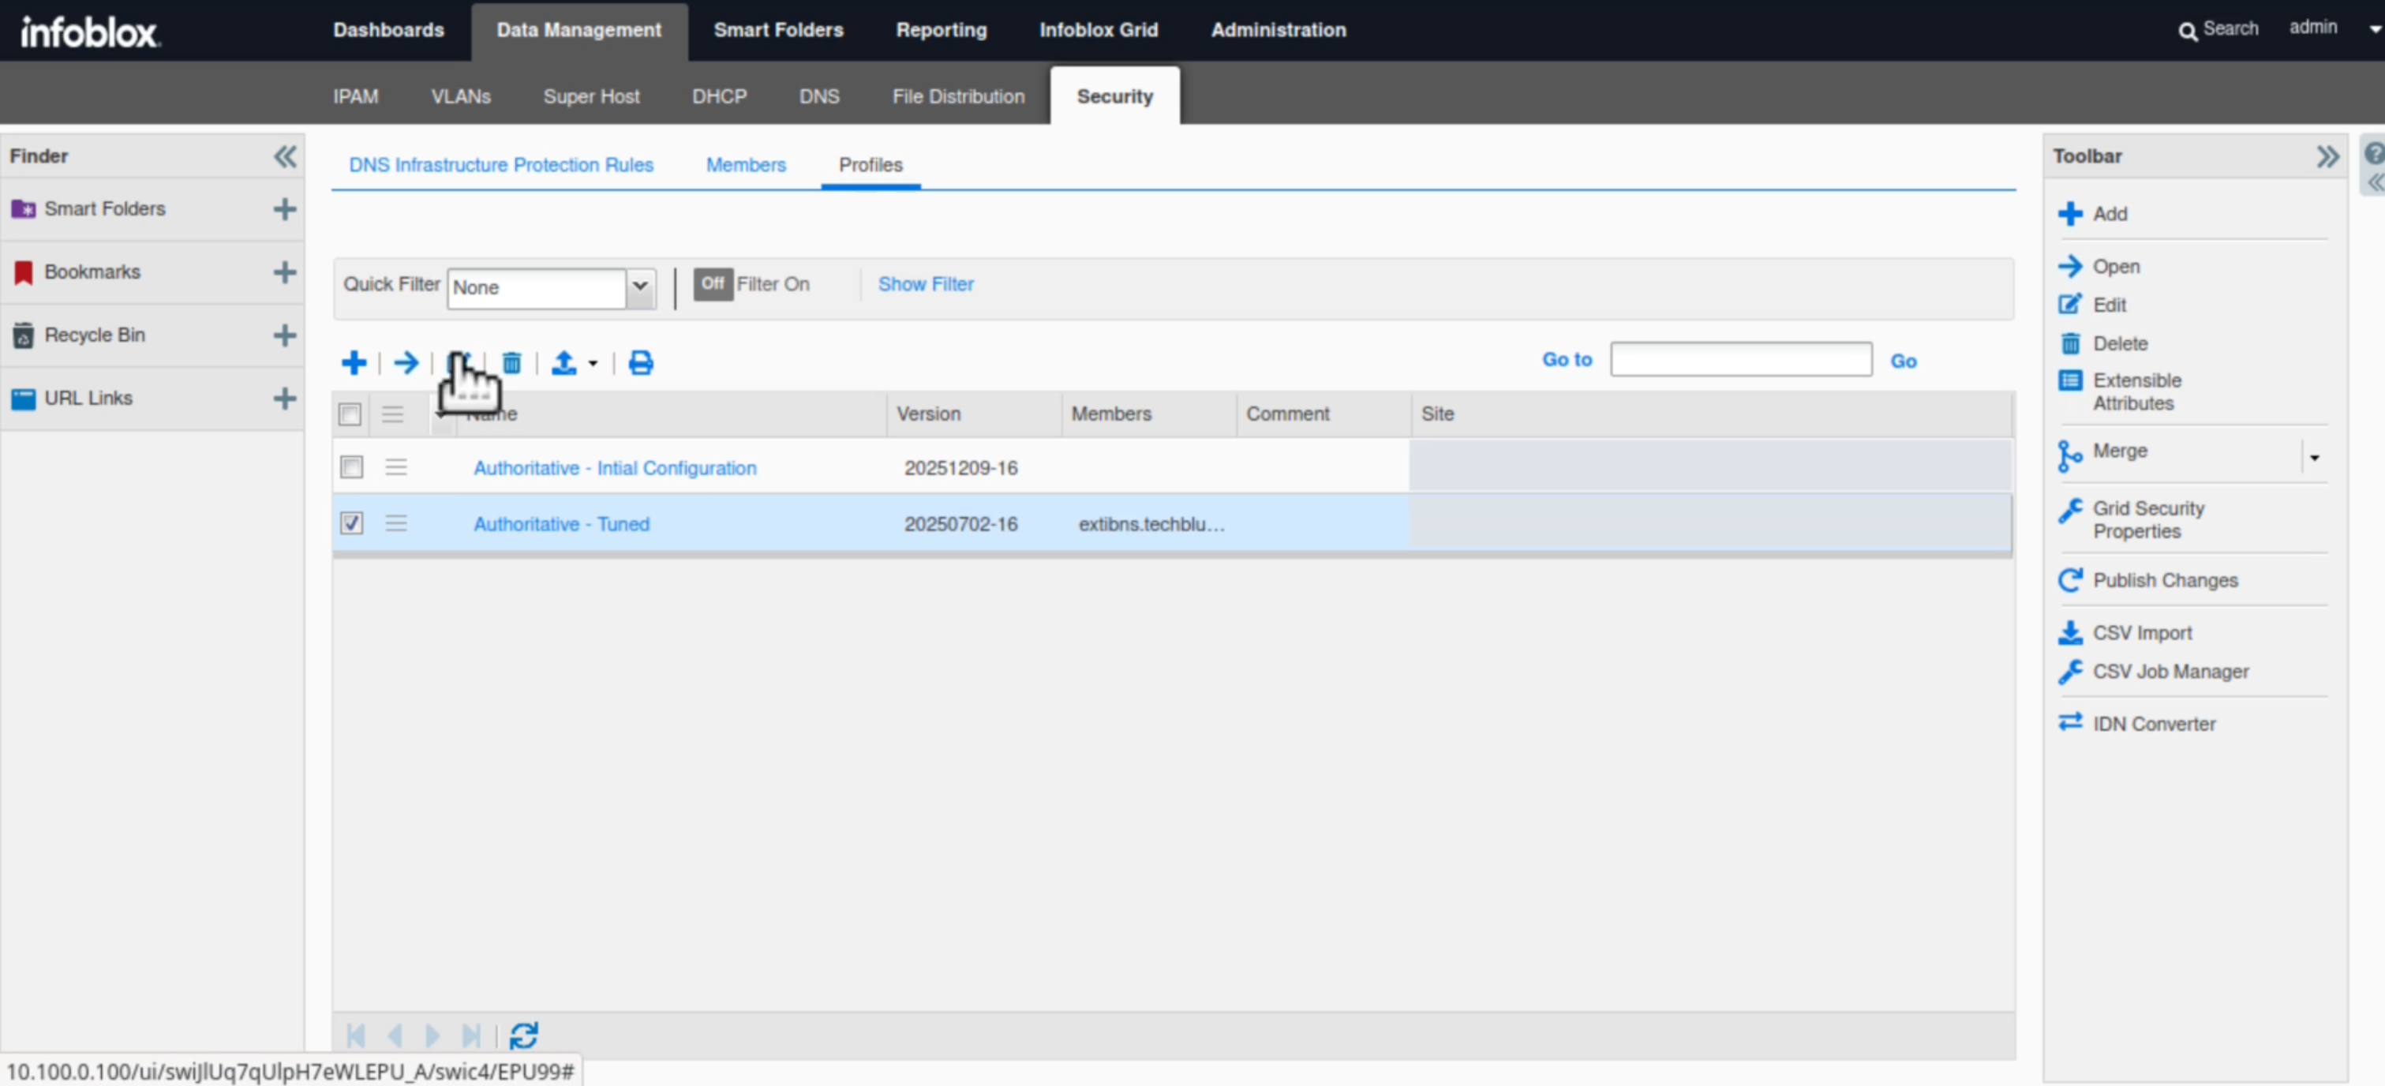Open Smart Folders in Finder
The width and height of the screenshot is (2385, 1086).
point(105,209)
